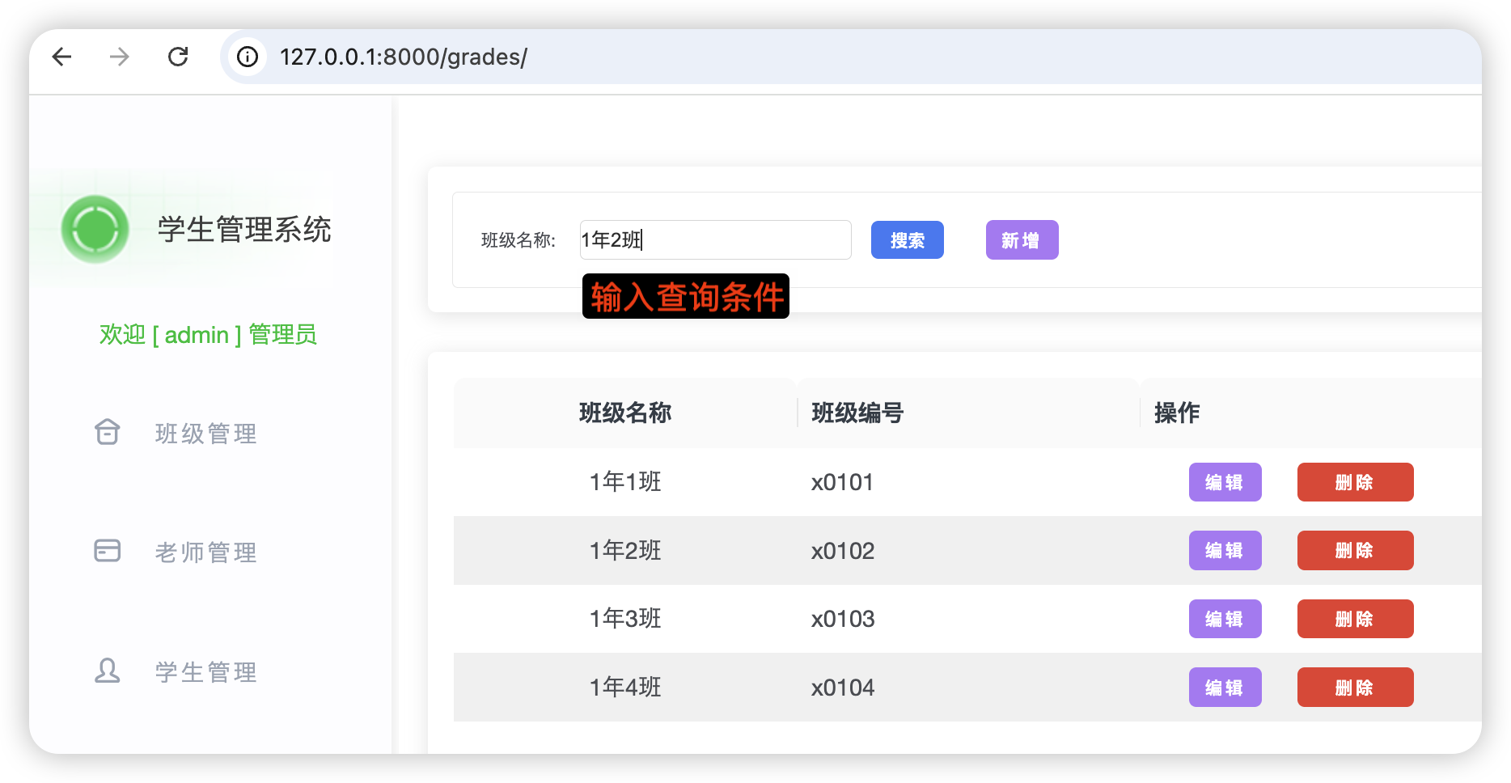Click the browser forward arrow
This screenshot has height=783, width=1511.
click(x=120, y=57)
